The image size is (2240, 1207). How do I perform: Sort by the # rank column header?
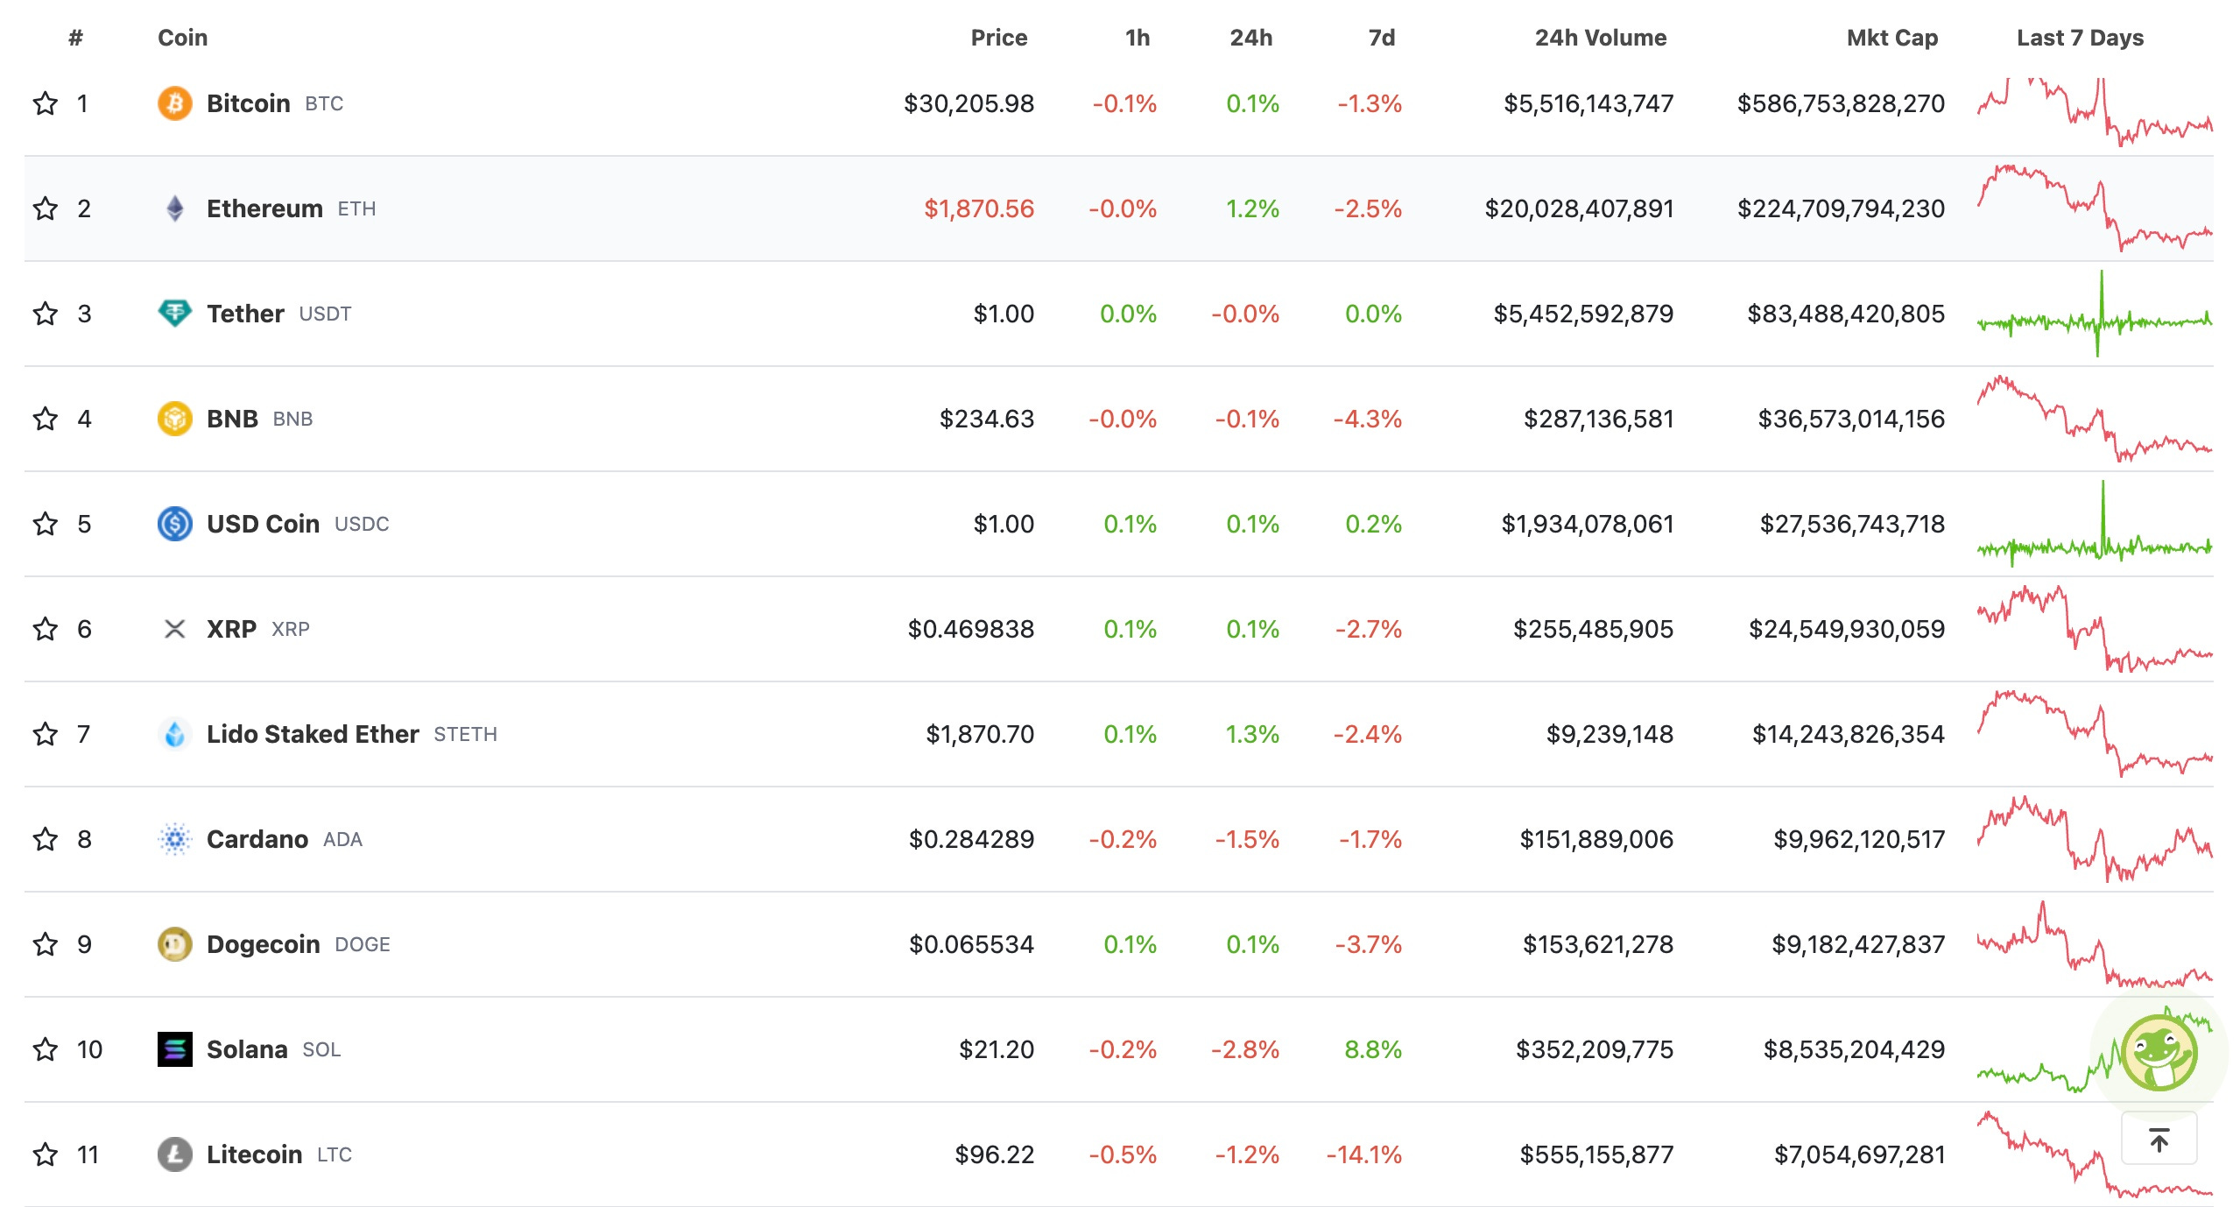tap(76, 38)
